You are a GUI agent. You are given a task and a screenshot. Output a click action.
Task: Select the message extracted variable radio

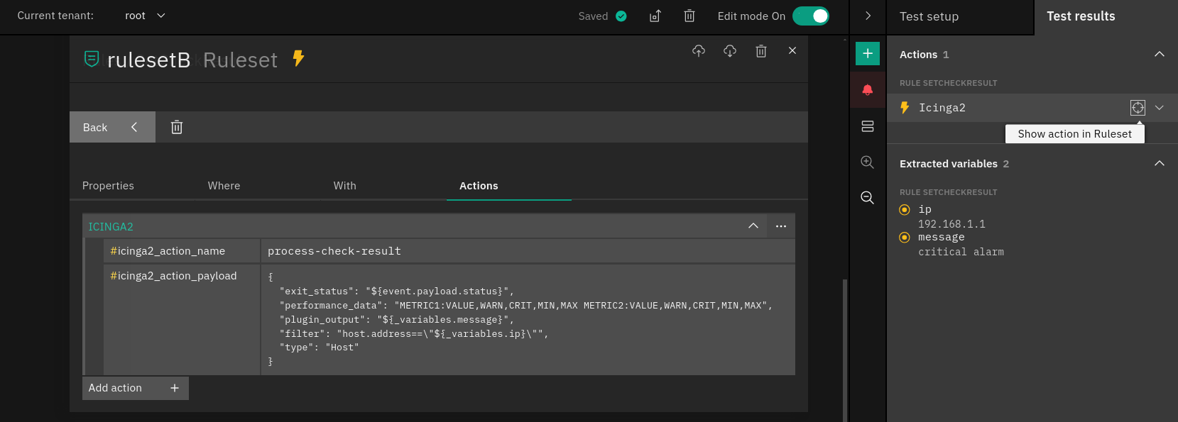pos(905,238)
